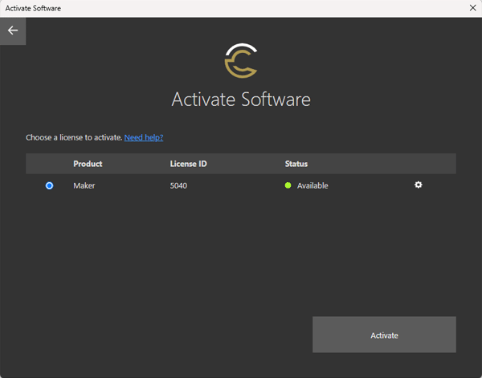Click license ID value 5040
The image size is (482, 378).
point(178,185)
